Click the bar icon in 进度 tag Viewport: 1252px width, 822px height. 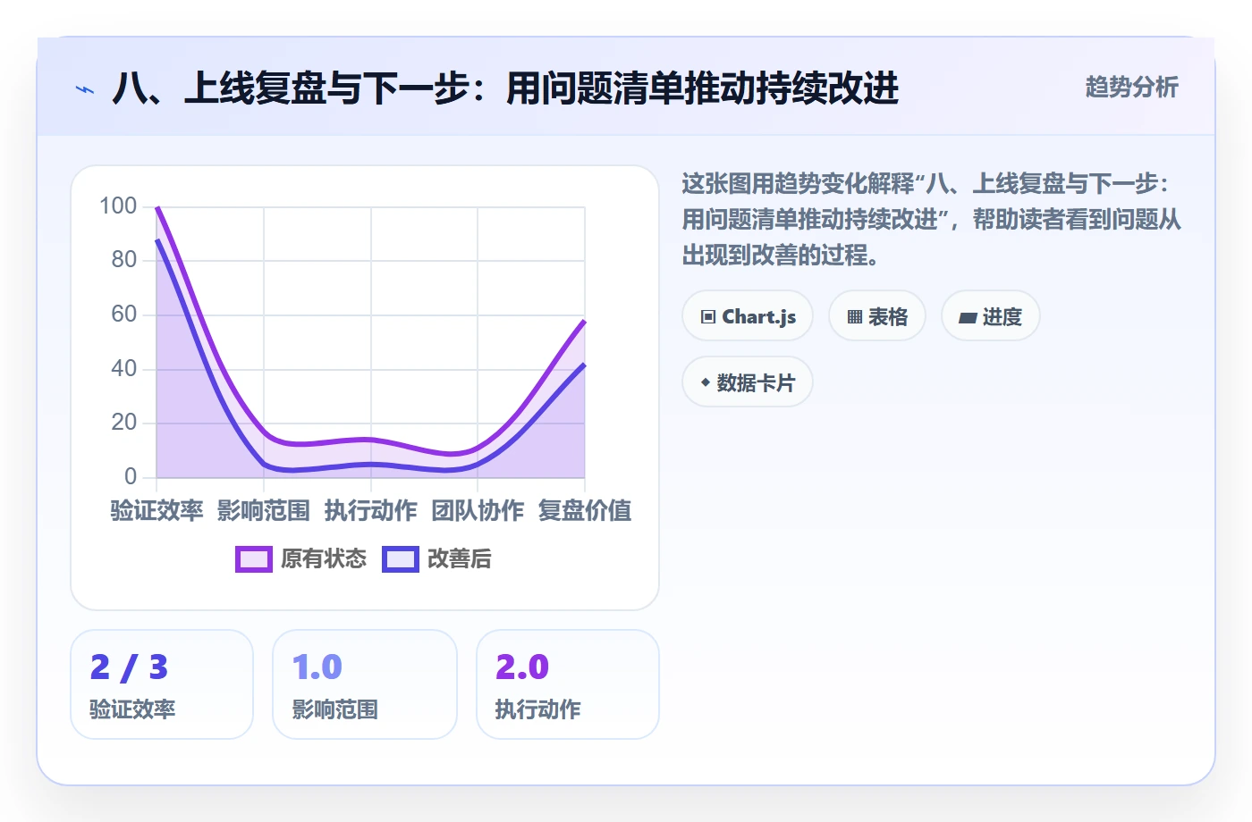pyautogui.click(x=968, y=318)
